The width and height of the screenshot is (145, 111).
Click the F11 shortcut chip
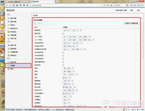coord(65,103)
